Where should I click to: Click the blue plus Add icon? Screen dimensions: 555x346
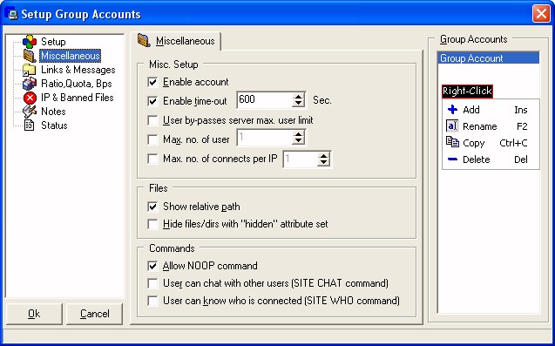[x=452, y=110]
